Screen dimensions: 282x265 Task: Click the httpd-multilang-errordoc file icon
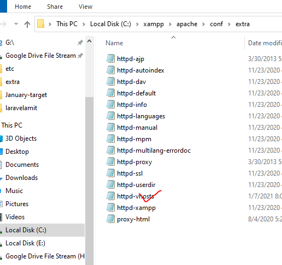[x=110, y=150]
